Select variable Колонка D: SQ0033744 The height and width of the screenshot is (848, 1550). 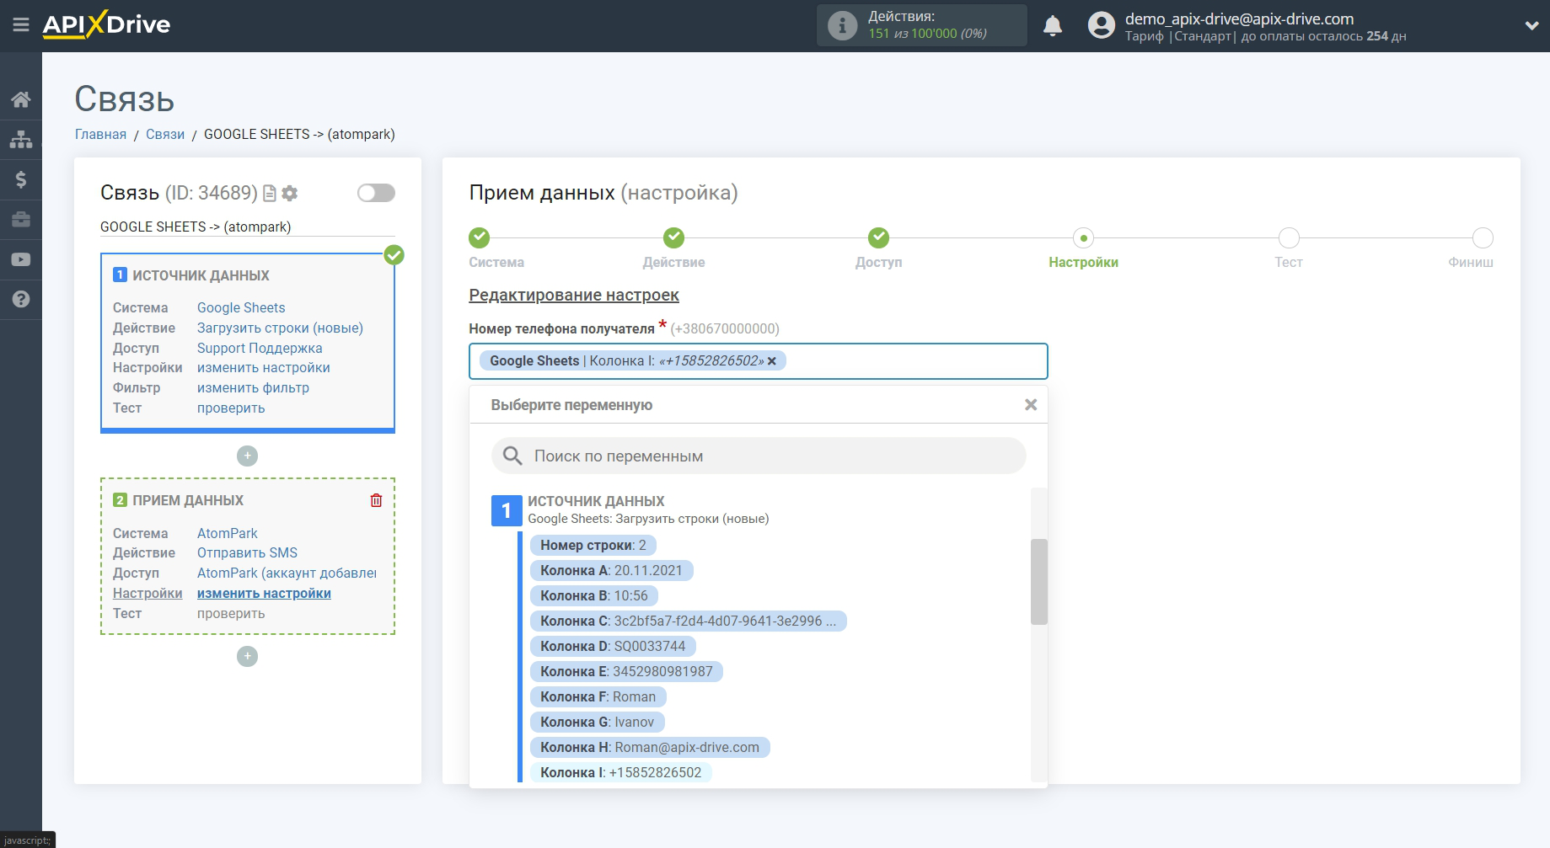click(x=613, y=646)
